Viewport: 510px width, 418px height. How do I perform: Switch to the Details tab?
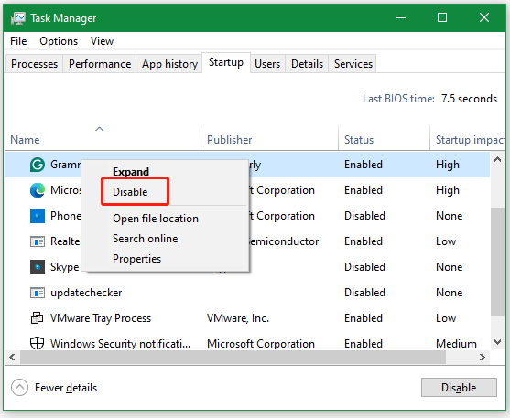[x=307, y=64]
